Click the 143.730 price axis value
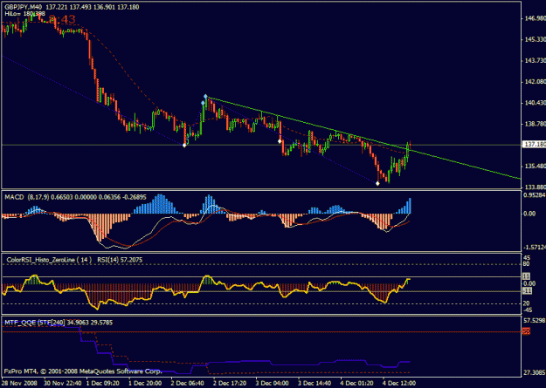This screenshot has height=388, width=546. [535, 61]
